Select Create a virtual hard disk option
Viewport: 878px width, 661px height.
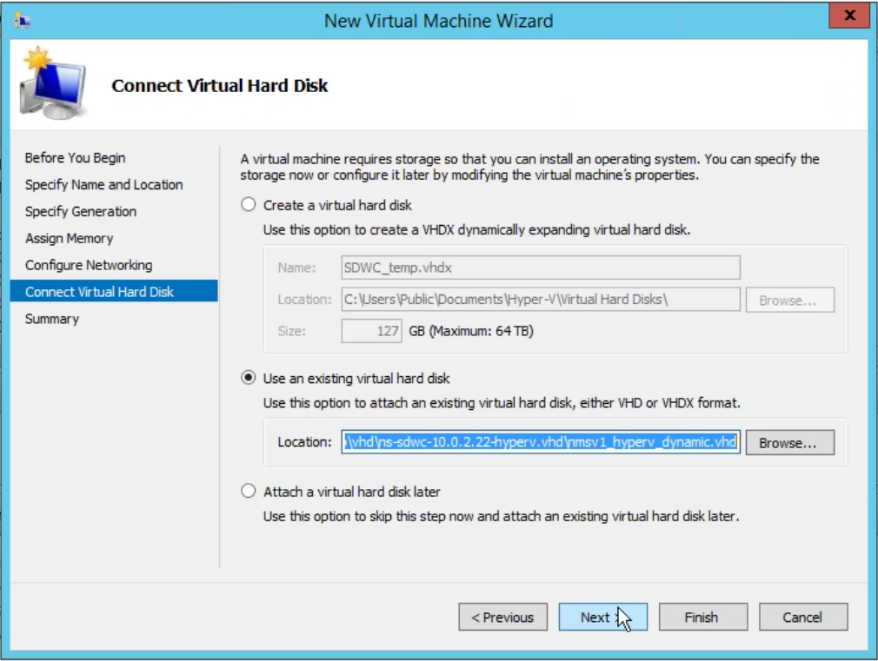[248, 205]
